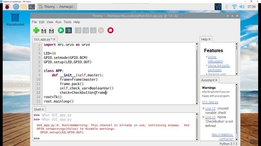The image size is (261, 146).
Task: Open the File menu
Action: (x=34, y=22)
